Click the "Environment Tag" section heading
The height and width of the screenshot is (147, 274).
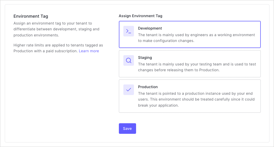[x=31, y=16]
